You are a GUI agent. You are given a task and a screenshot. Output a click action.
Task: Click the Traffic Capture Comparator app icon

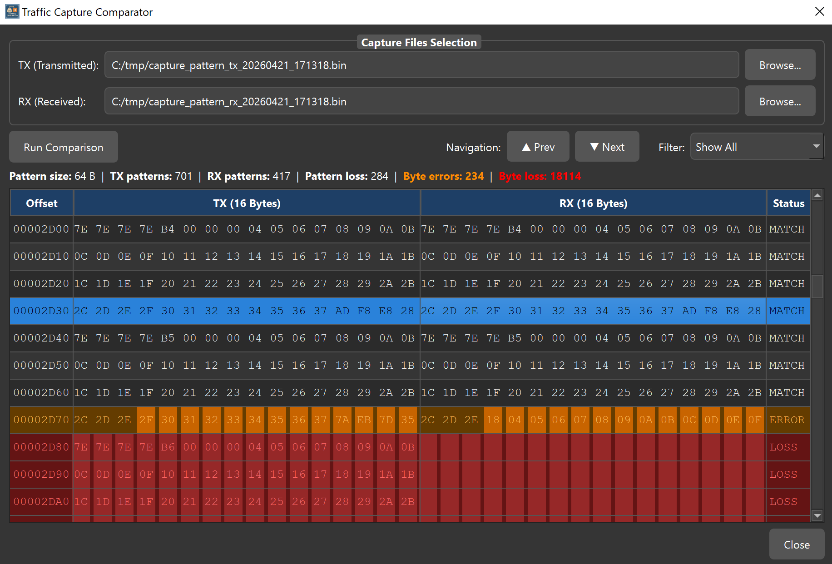[x=12, y=12]
